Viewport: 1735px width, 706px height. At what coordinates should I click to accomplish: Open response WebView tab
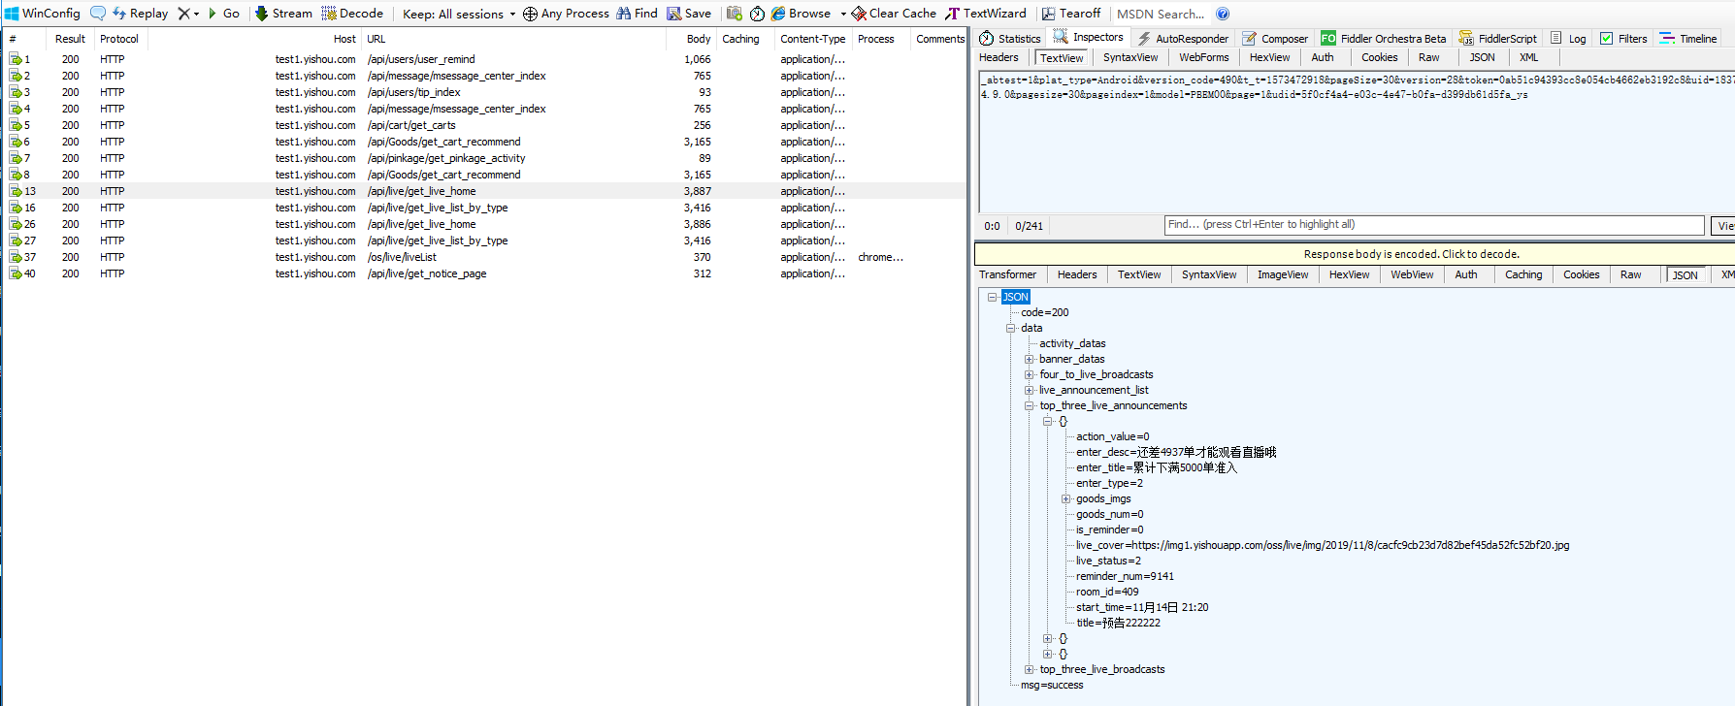1411,274
